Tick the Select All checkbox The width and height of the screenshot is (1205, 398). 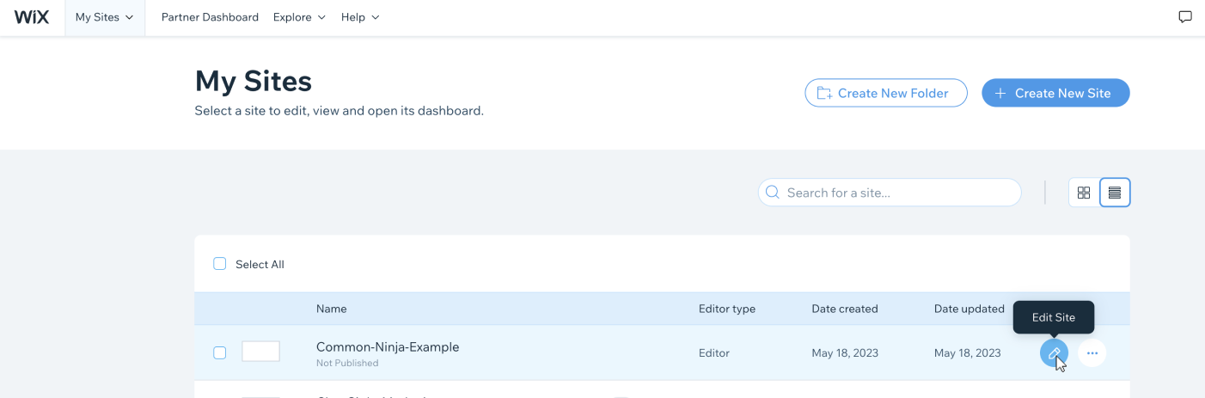click(x=220, y=264)
